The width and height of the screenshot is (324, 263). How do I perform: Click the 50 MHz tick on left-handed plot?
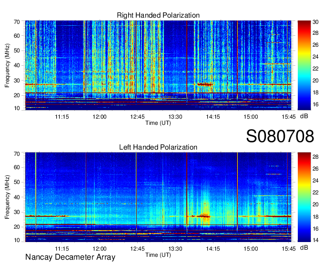click(x=17, y=182)
